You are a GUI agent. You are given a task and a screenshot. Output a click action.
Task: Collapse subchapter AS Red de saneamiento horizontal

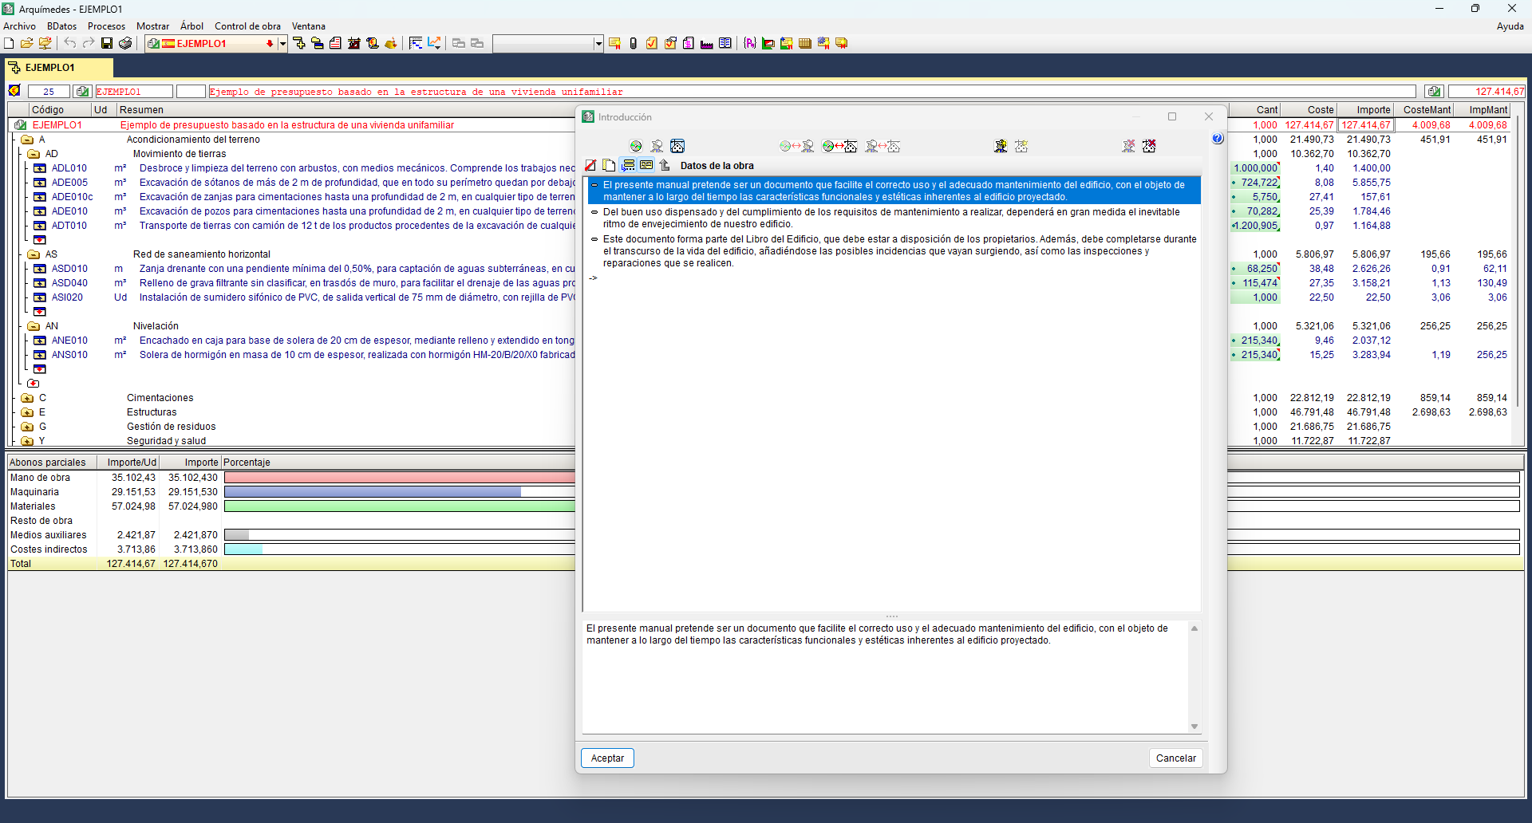(x=34, y=254)
